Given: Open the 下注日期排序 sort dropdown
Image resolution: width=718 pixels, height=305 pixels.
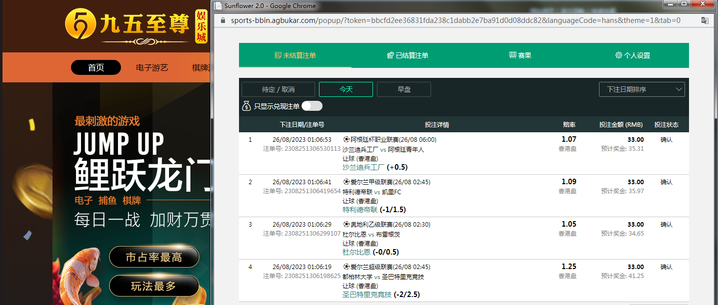Looking at the screenshot, I should [x=641, y=89].
